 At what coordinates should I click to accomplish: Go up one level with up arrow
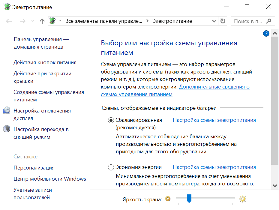[x=42, y=21]
